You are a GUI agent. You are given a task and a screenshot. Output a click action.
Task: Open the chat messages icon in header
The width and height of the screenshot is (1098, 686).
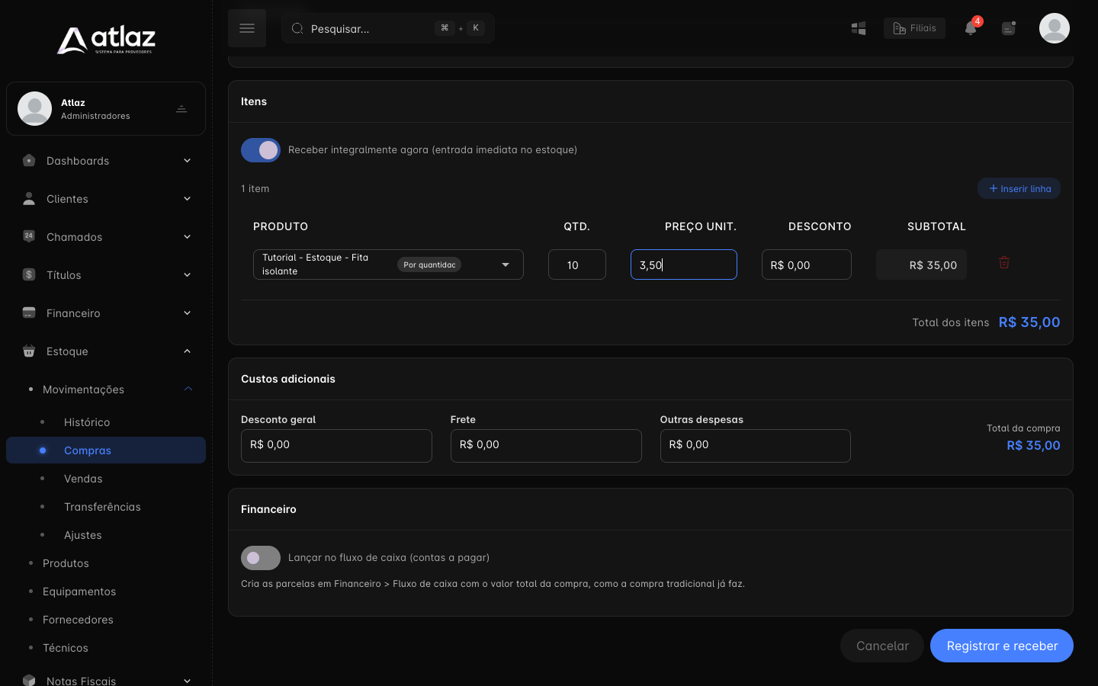1009,28
